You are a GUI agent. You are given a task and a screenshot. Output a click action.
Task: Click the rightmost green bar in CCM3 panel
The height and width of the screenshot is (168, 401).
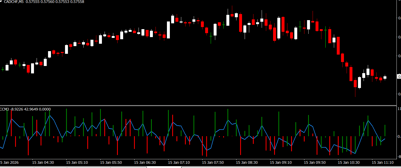(x=385, y=130)
